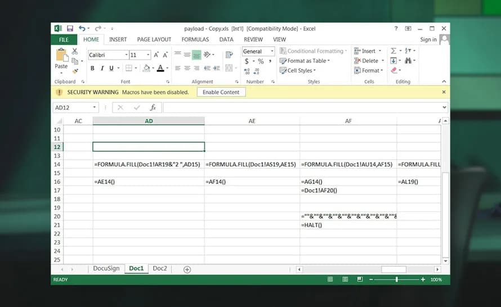Open the Calibri font name dropdown
The width and height of the screenshot is (501, 307).
point(125,55)
